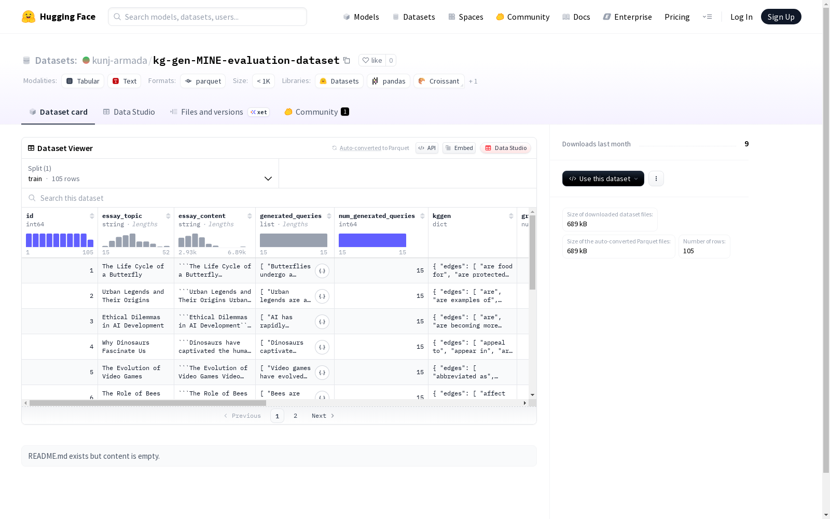This screenshot has width=830, height=519.
Task: Click the datasets icon beside Datasets heading
Action: pos(26,60)
